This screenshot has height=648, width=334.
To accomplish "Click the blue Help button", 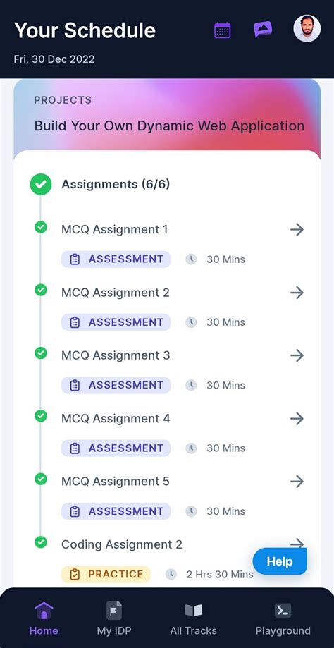I will pyautogui.click(x=280, y=562).
